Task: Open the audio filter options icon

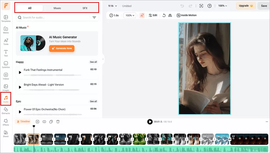Action: pyautogui.click(x=94, y=18)
